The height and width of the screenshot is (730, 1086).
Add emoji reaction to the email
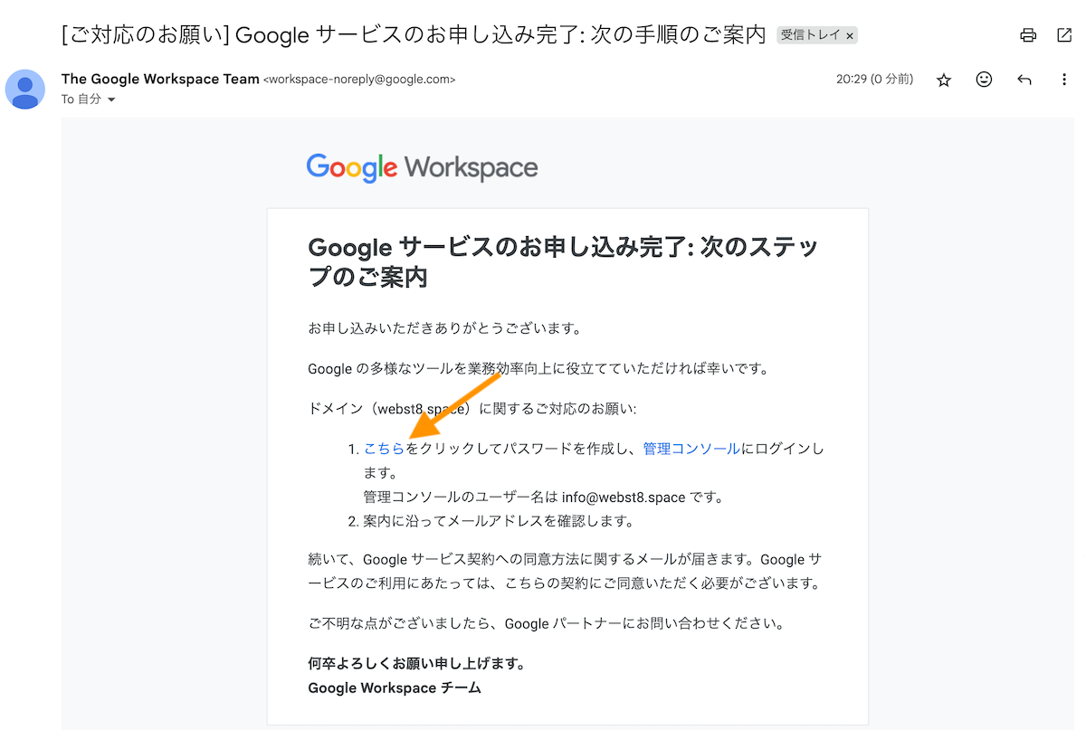point(984,80)
